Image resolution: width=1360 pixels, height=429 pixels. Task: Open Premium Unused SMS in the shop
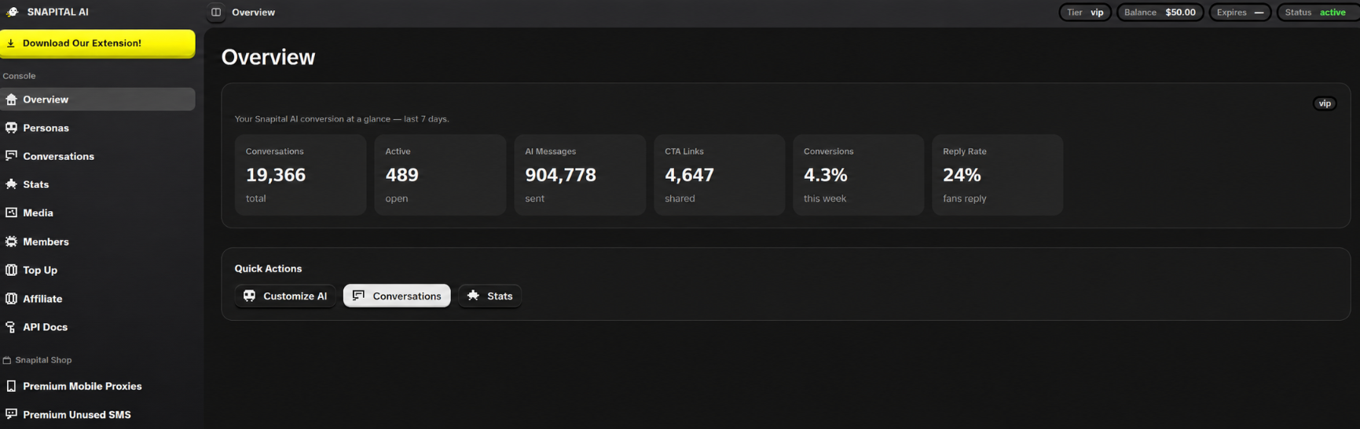[97, 414]
